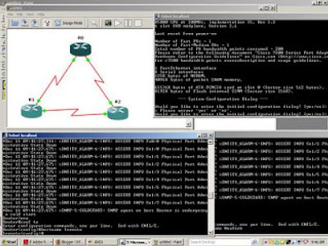This screenshot has width=328, height=246.
Task: Open the Help menu in GNS3
Action: [x=40, y=14]
